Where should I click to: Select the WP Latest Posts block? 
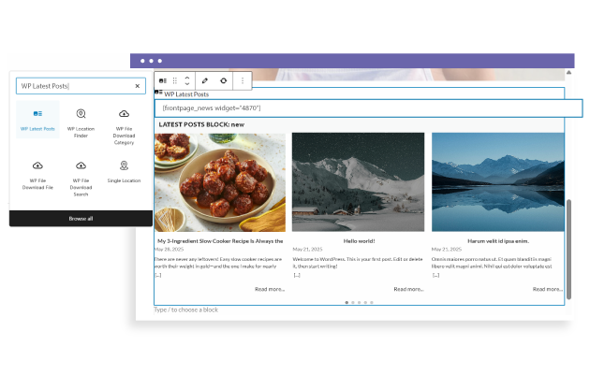pyautogui.click(x=37, y=119)
